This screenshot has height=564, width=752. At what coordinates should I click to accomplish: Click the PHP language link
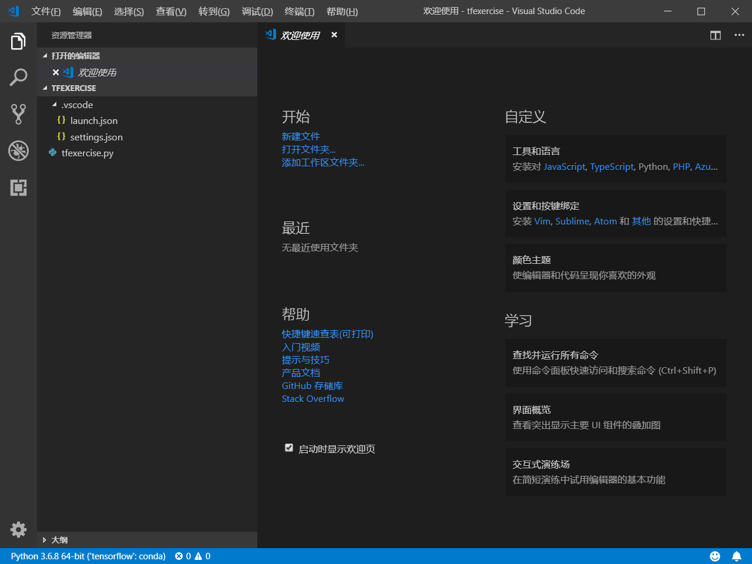[x=681, y=167]
